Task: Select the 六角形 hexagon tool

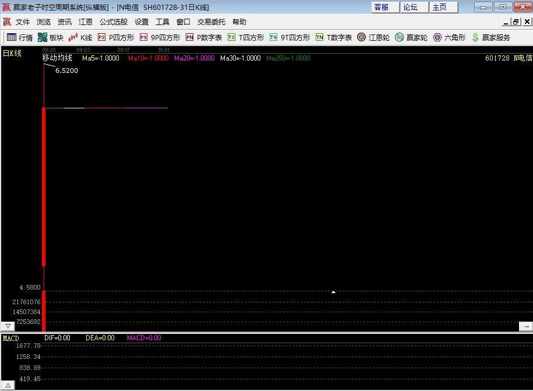Action: point(449,37)
